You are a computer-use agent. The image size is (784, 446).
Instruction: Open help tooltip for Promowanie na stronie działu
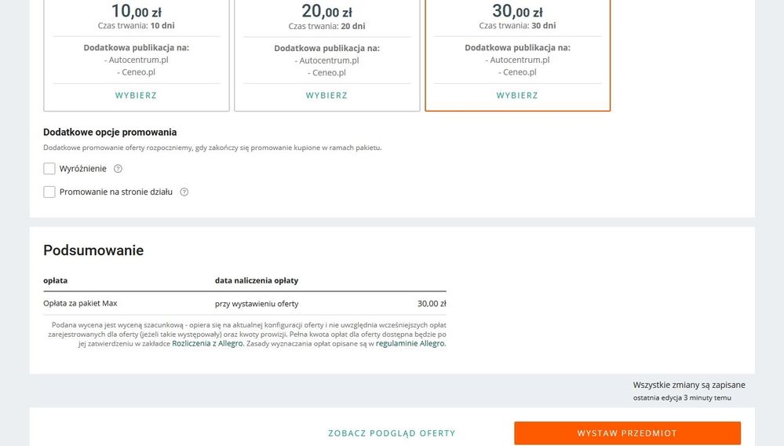pyautogui.click(x=184, y=192)
